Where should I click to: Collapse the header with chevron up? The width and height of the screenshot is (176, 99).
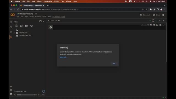(x=164, y=21)
